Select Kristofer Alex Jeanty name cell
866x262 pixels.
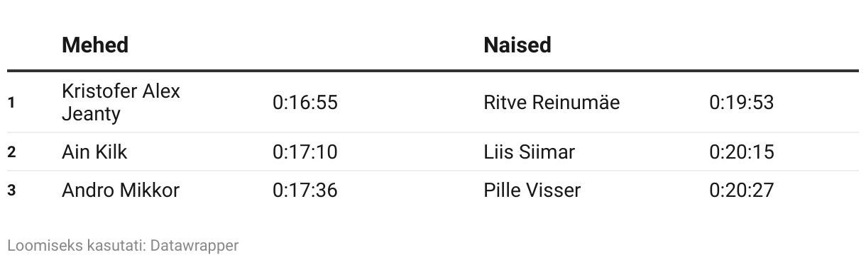(121, 103)
